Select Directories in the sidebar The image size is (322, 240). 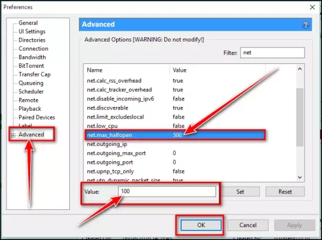(x=32, y=40)
